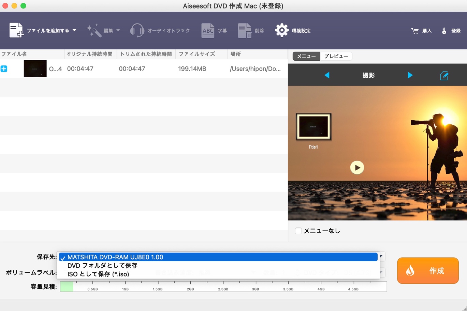Go to next menu template arrow
This screenshot has height=311, width=467.
point(410,75)
